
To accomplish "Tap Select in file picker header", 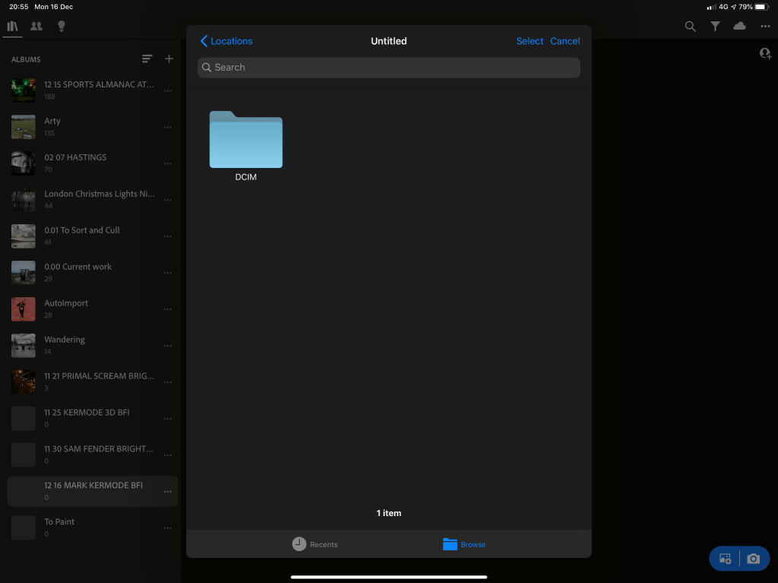I will coord(529,41).
